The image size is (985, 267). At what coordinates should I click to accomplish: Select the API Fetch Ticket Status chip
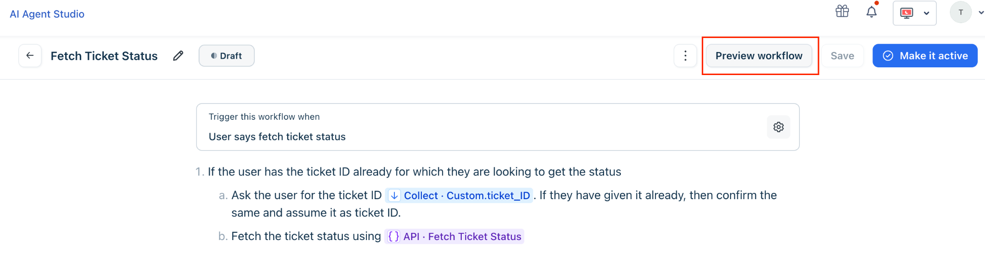point(454,236)
